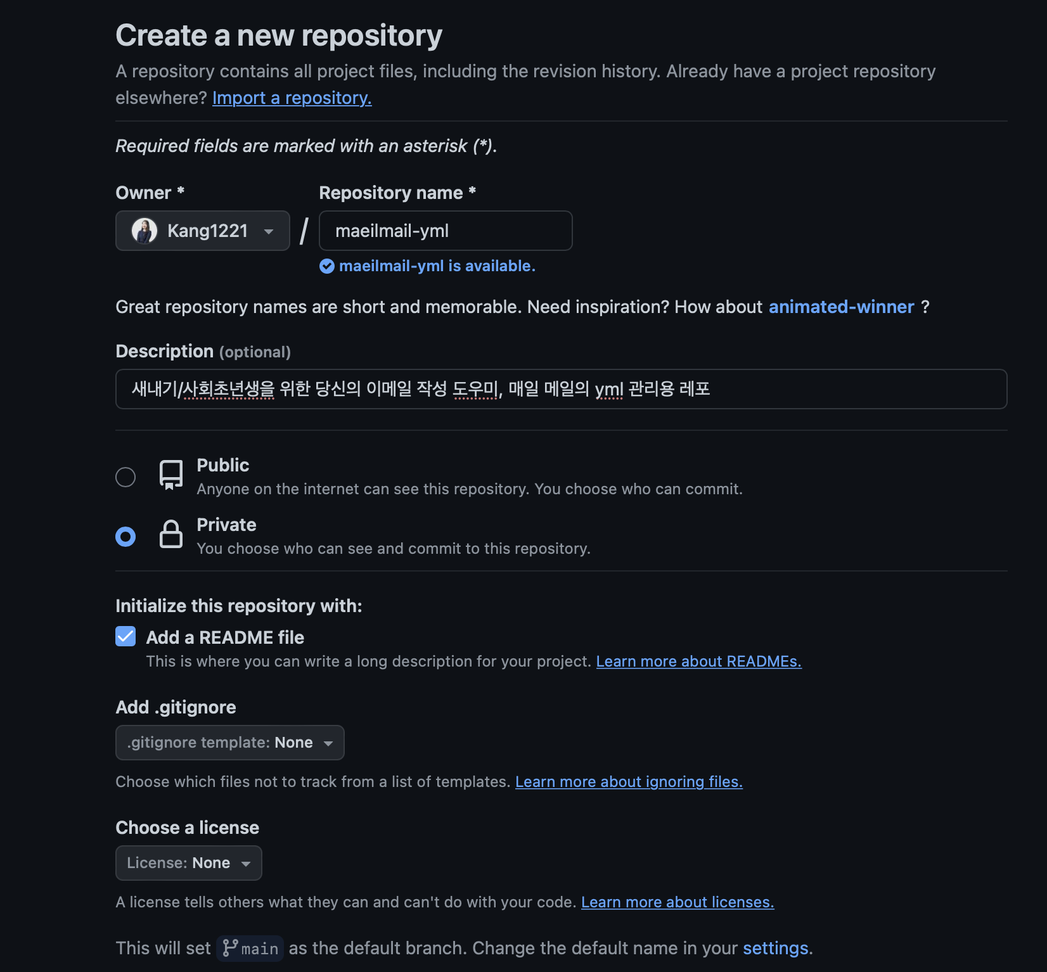Open the License None dropdown
This screenshot has height=972, width=1047.
(x=189, y=863)
